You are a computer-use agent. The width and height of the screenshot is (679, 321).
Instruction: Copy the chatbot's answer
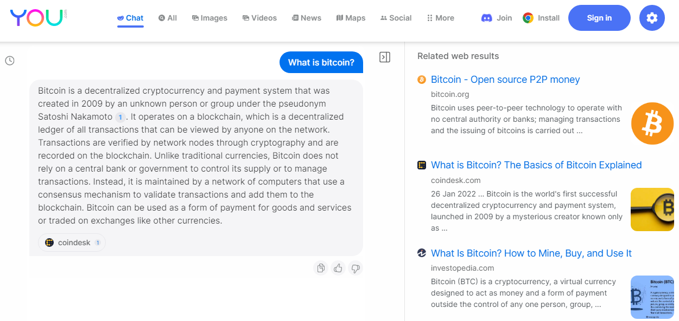tap(320, 268)
